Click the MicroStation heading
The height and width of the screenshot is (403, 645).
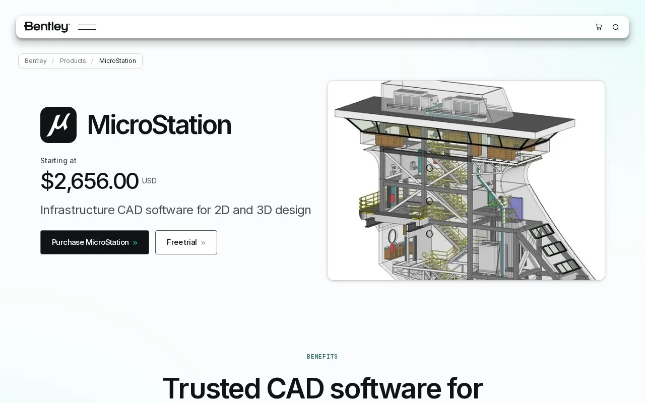pos(159,125)
